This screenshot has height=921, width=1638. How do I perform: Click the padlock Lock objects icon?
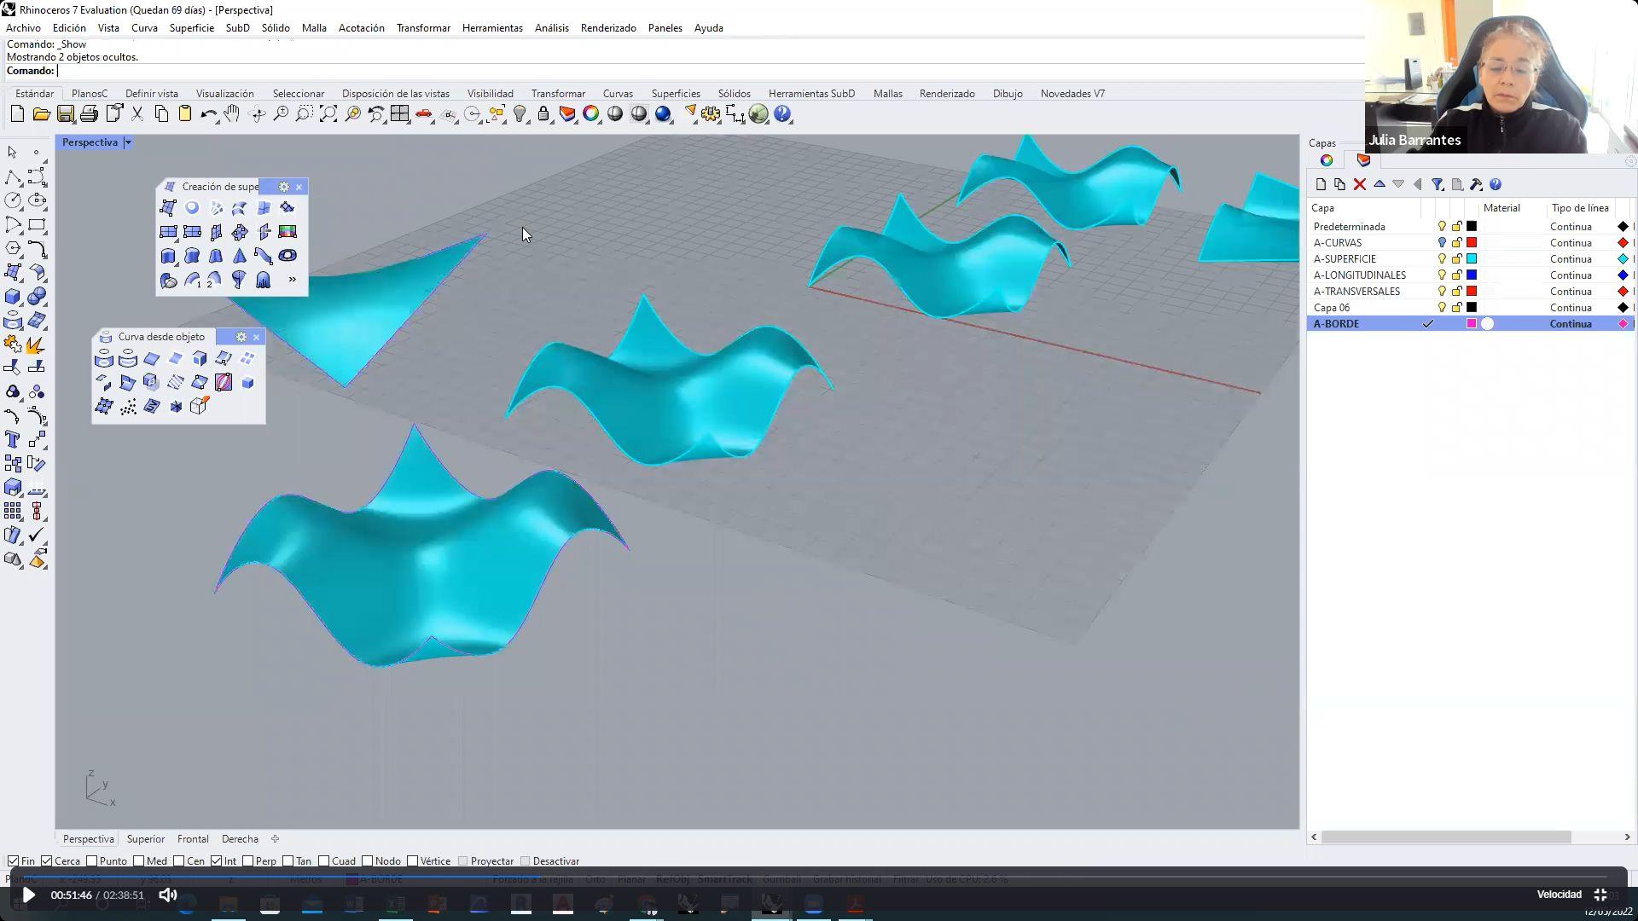coord(543,114)
